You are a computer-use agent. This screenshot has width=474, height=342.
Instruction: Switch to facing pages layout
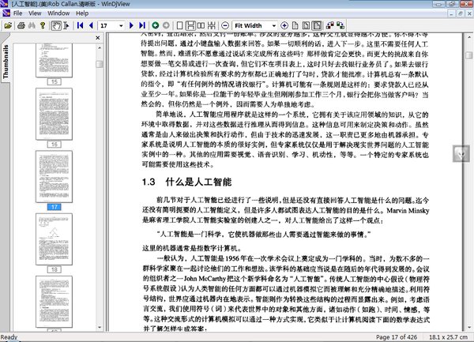(201, 26)
